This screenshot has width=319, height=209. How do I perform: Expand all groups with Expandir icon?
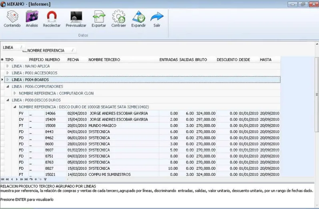(x=138, y=17)
